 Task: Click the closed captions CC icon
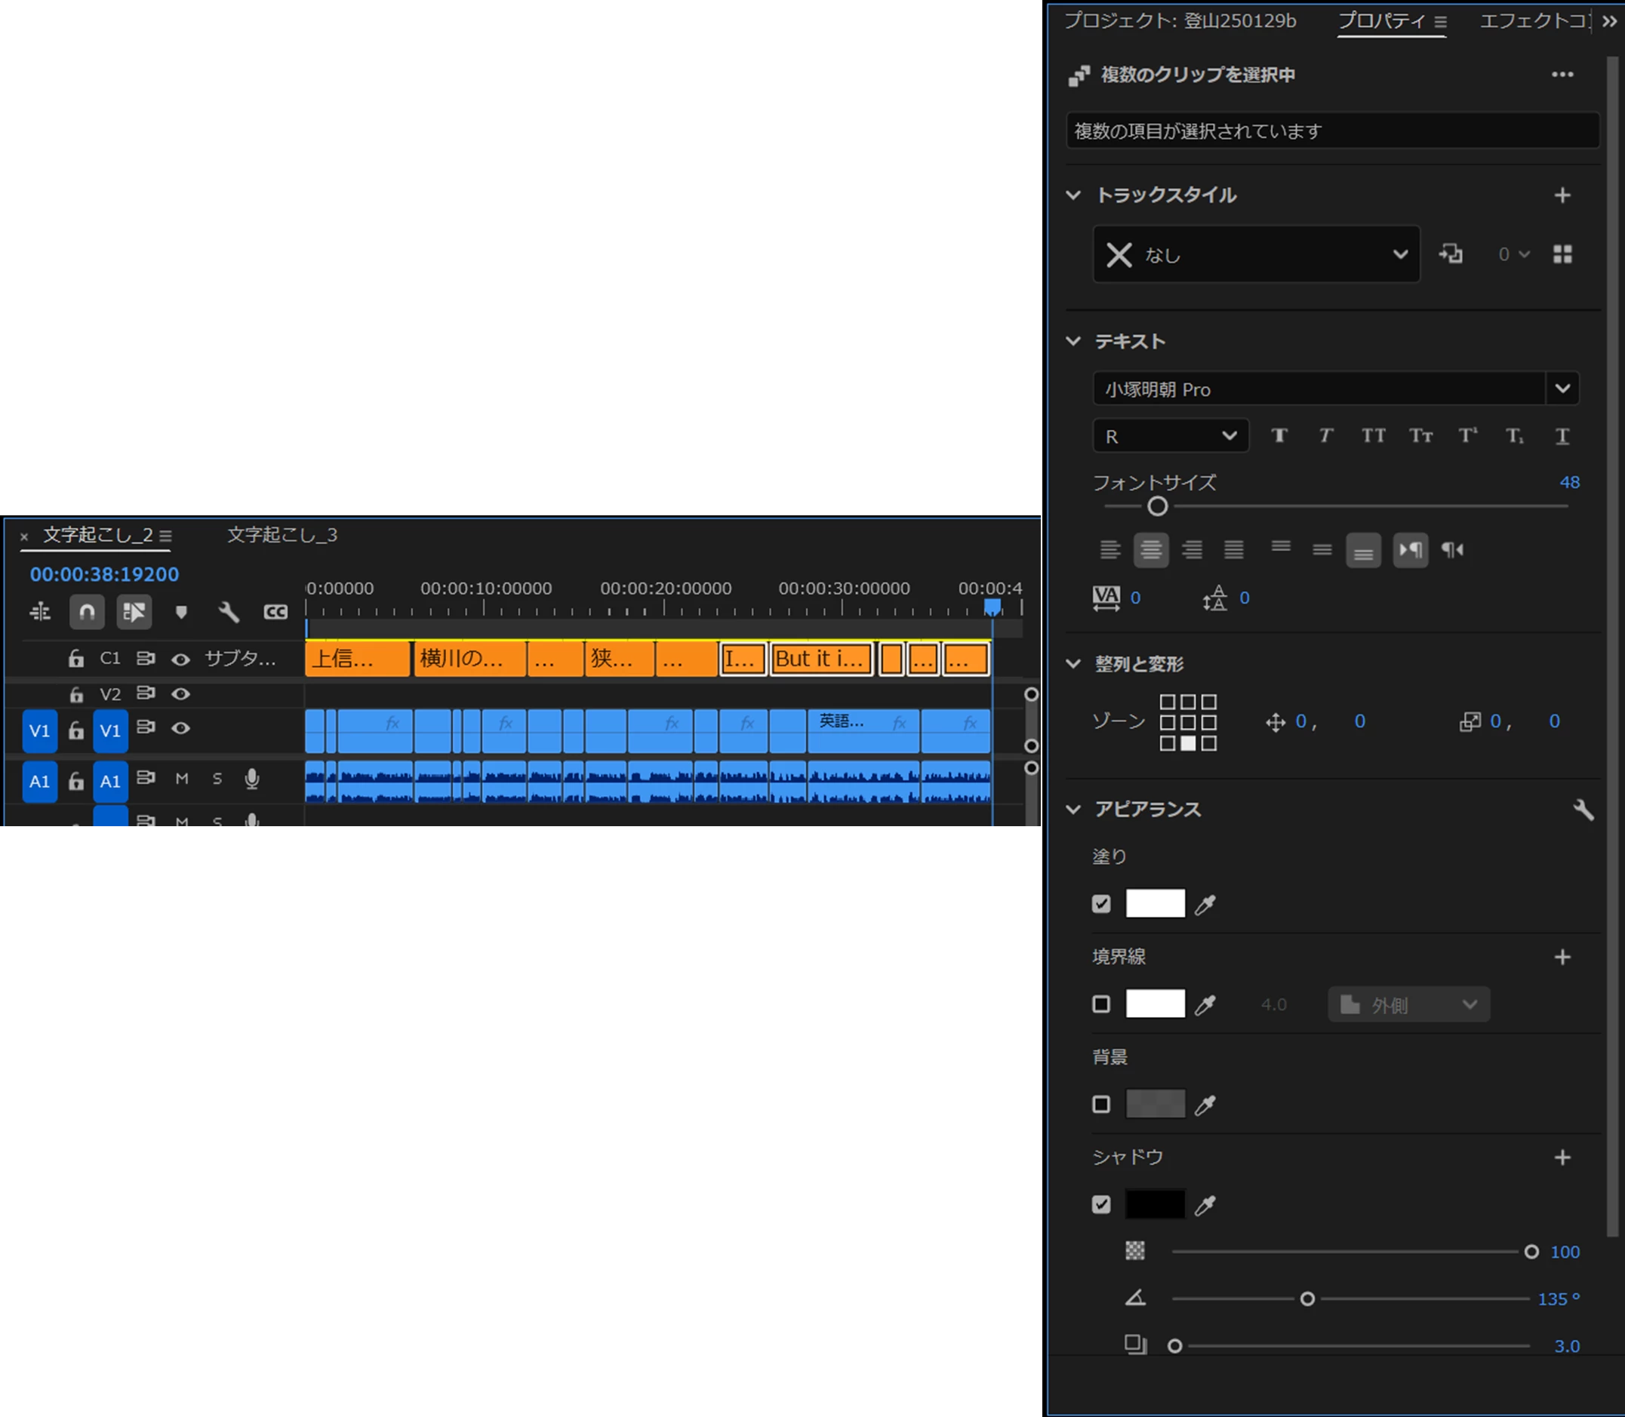pyautogui.click(x=275, y=612)
